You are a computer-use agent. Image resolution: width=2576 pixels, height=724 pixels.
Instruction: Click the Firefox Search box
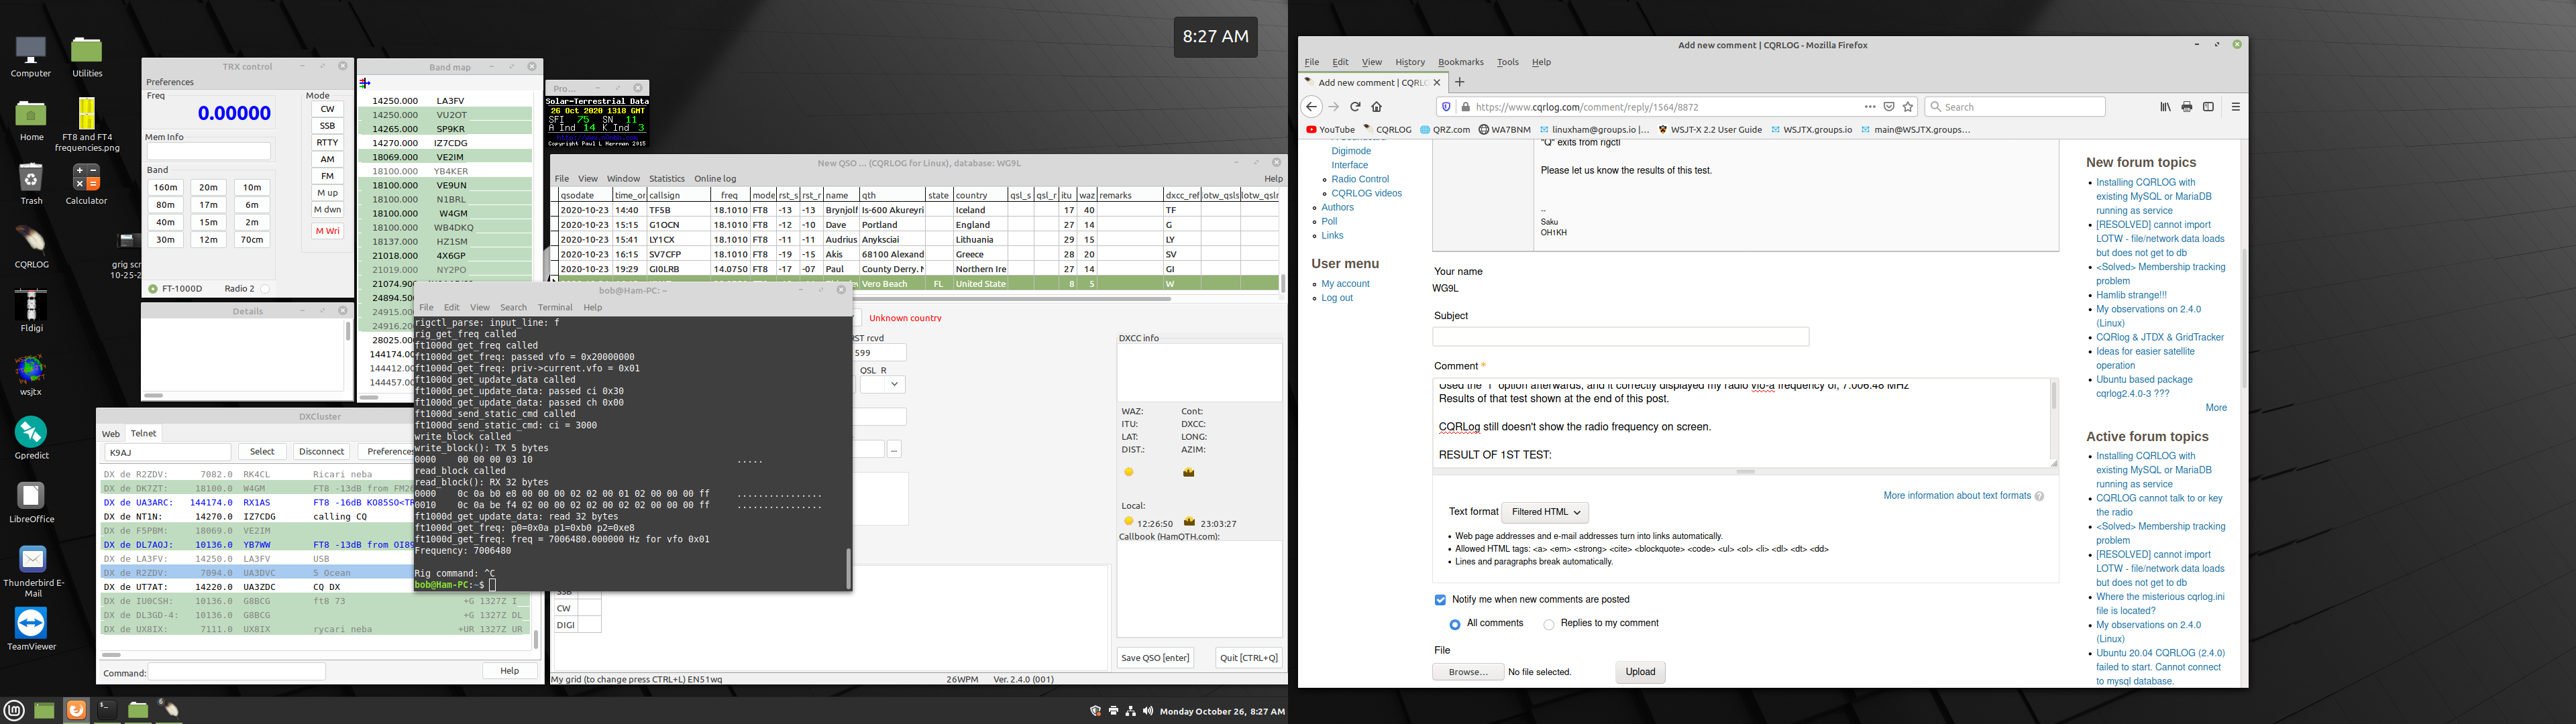tap(2015, 107)
